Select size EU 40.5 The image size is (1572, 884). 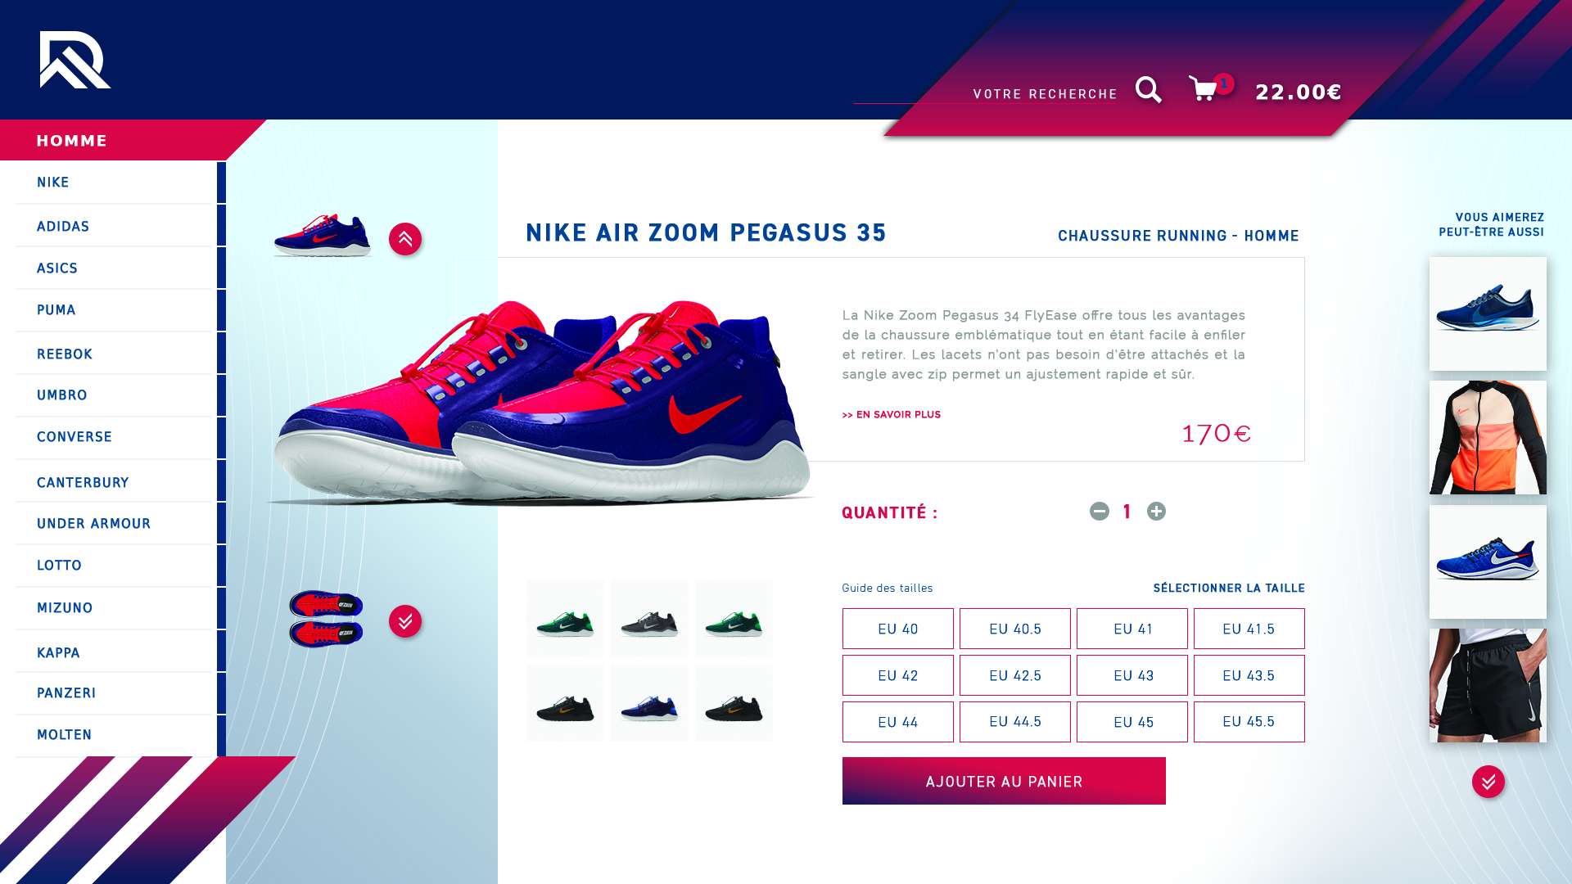(1015, 629)
